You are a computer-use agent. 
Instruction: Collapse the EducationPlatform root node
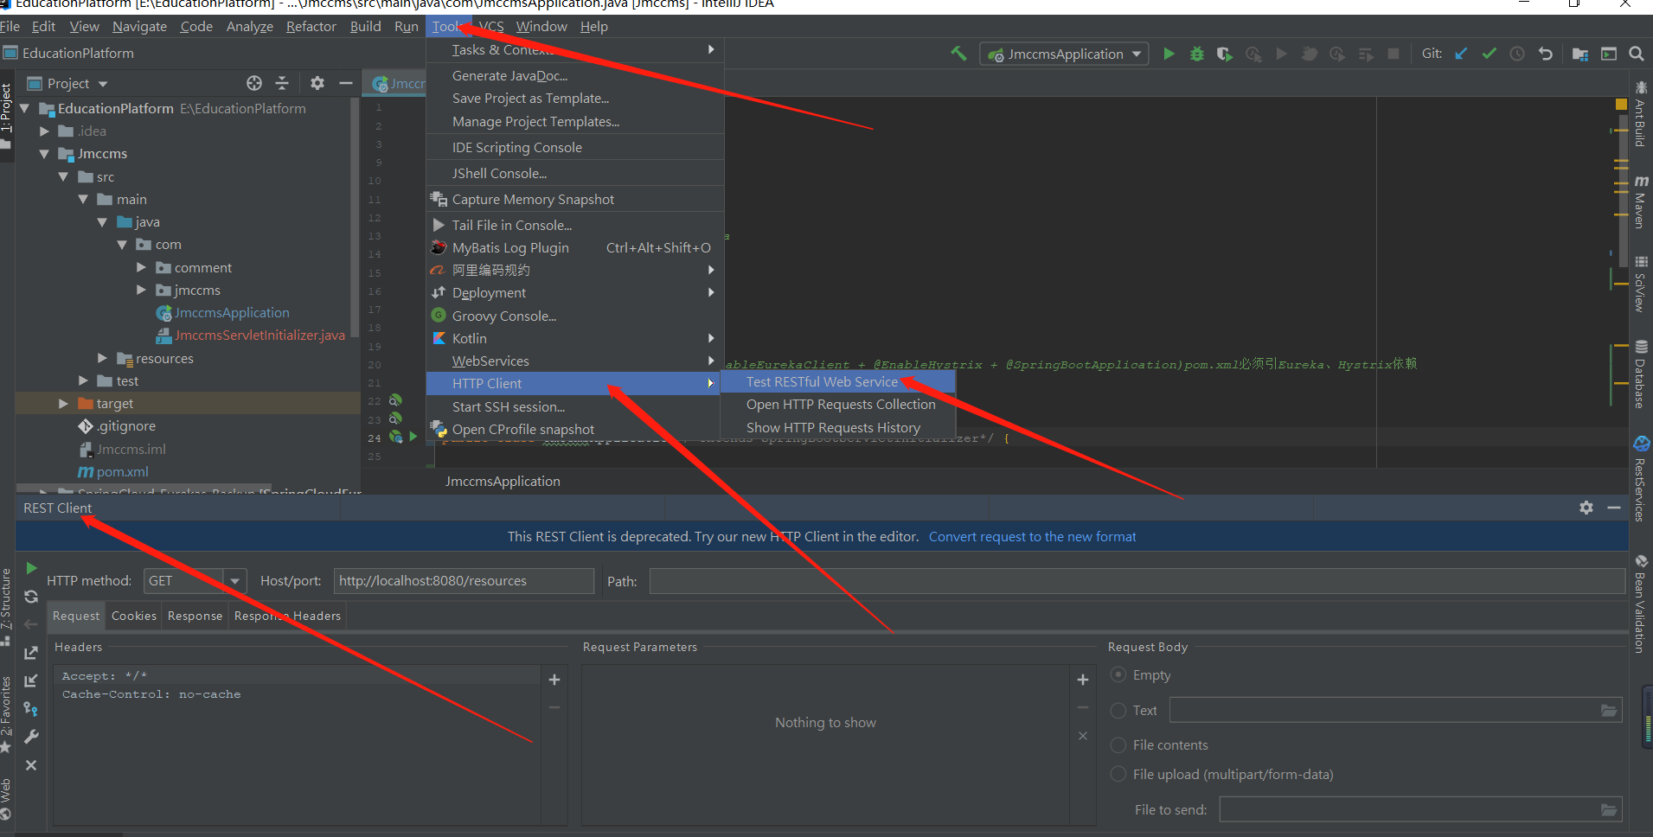[x=24, y=108]
